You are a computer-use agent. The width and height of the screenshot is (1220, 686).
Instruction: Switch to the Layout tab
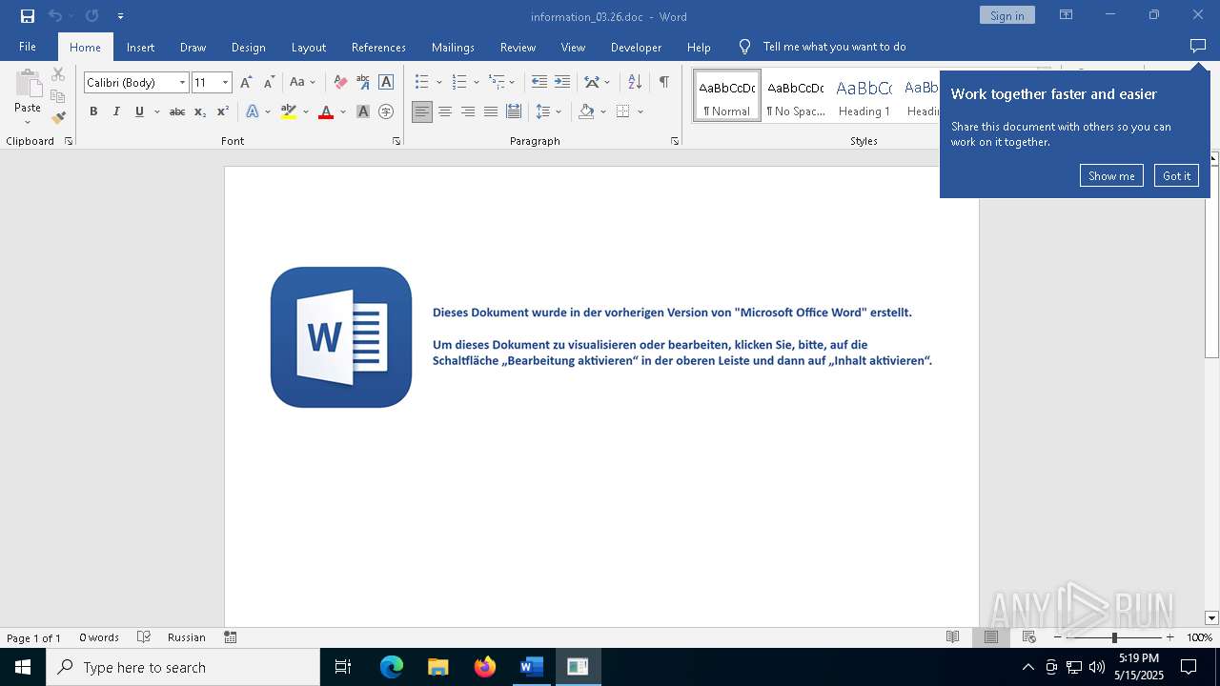[x=308, y=47]
